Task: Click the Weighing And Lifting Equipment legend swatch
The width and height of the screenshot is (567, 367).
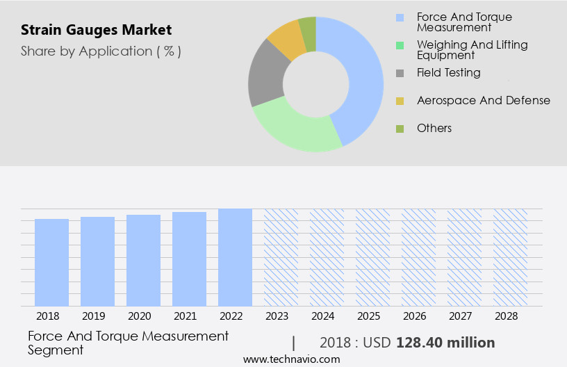Action: coord(400,45)
